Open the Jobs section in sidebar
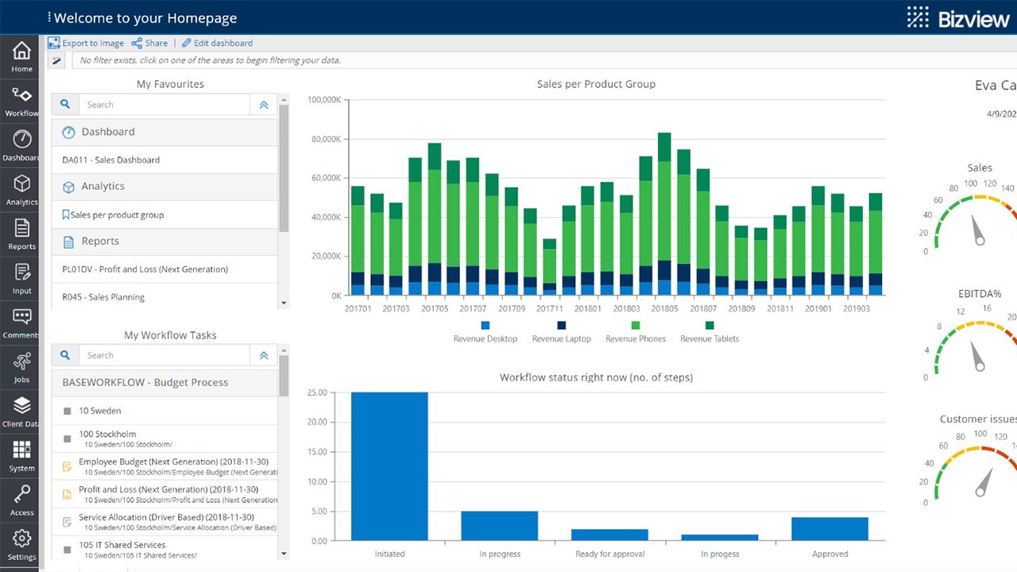1017x572 pixels. 21,368
